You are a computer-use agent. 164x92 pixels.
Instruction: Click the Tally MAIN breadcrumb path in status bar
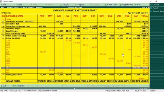tap(29, 91)
